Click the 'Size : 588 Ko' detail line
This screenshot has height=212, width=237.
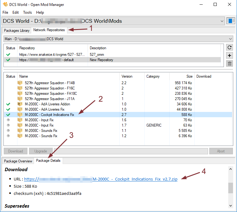[x=25, y=186]
